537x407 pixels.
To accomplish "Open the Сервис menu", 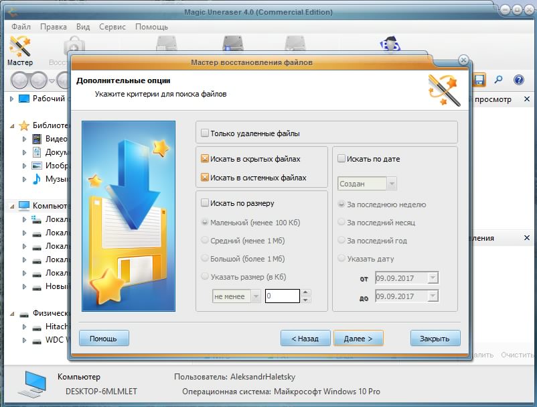I will tap(112, 27).
